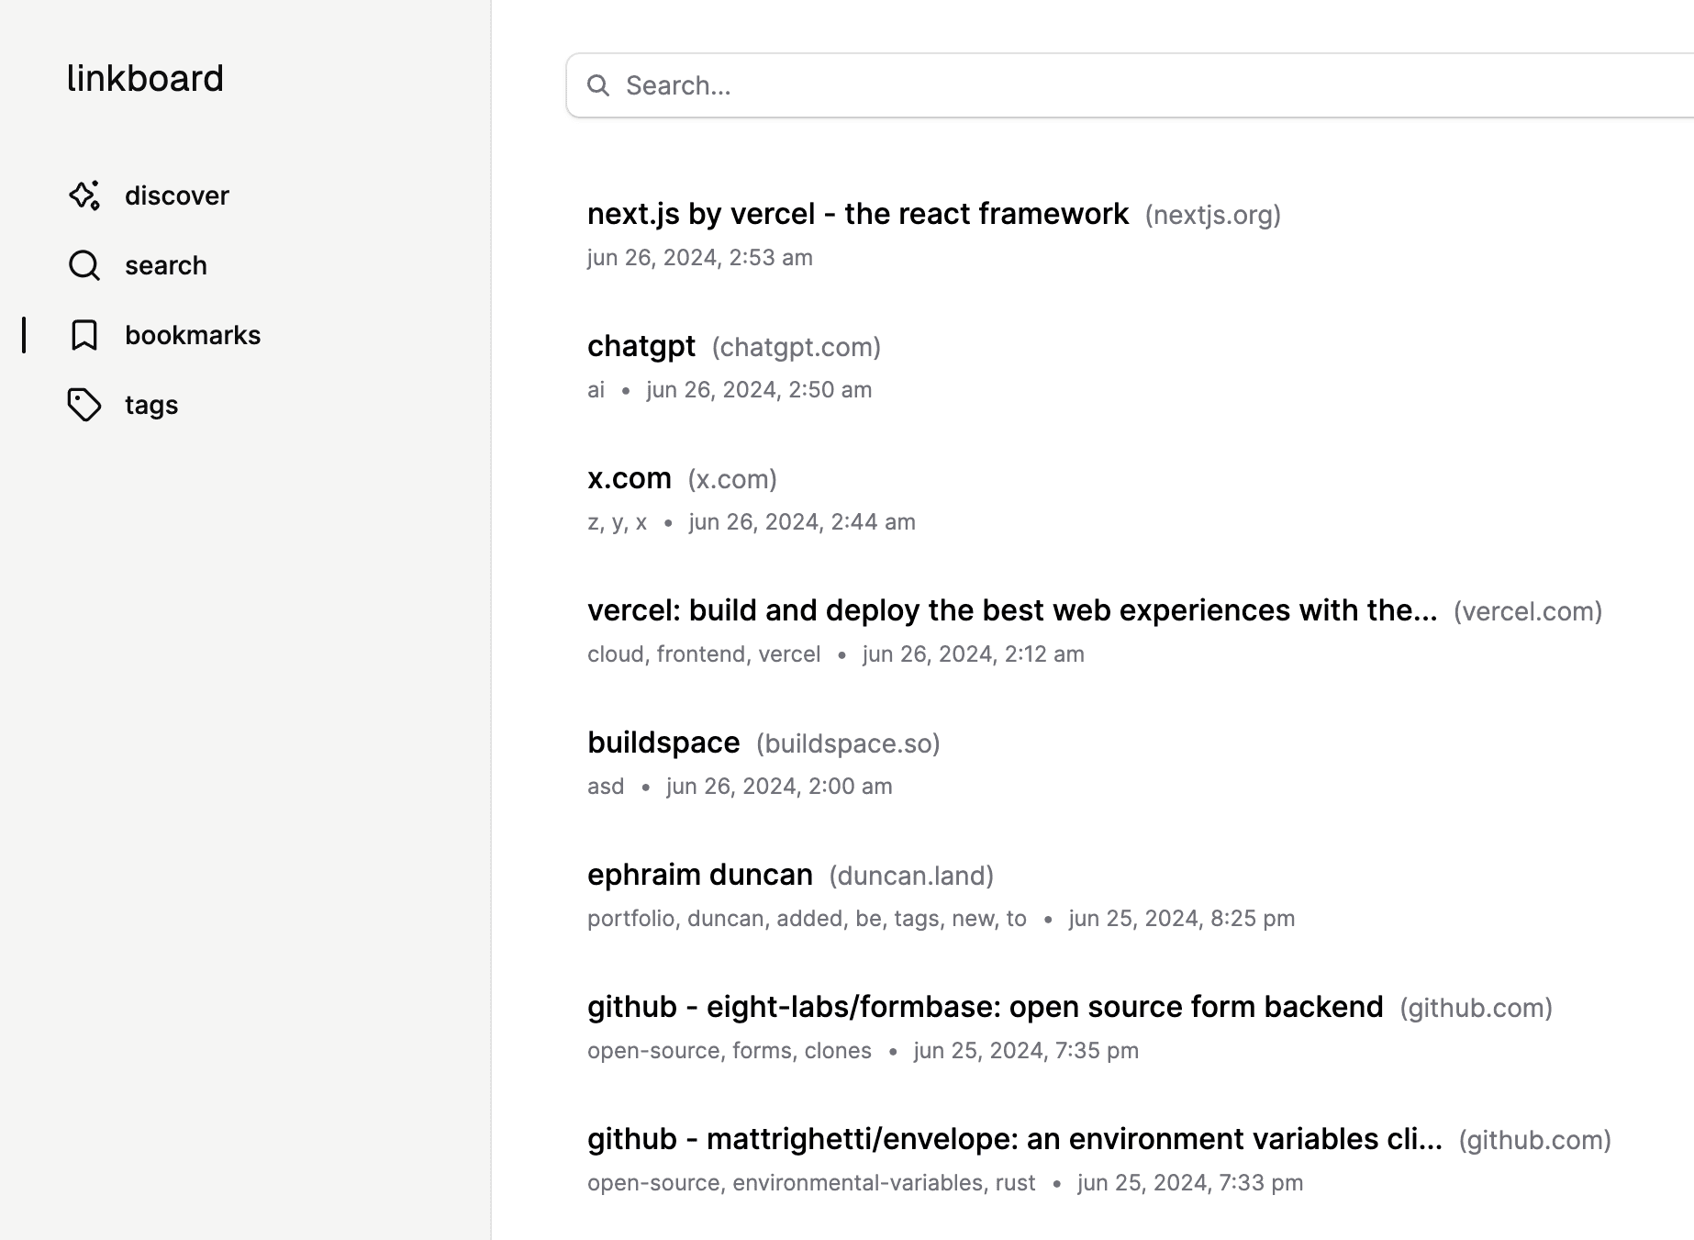Open the search page from sidebar
The image size is (1694, 1240).
[166, 265]
